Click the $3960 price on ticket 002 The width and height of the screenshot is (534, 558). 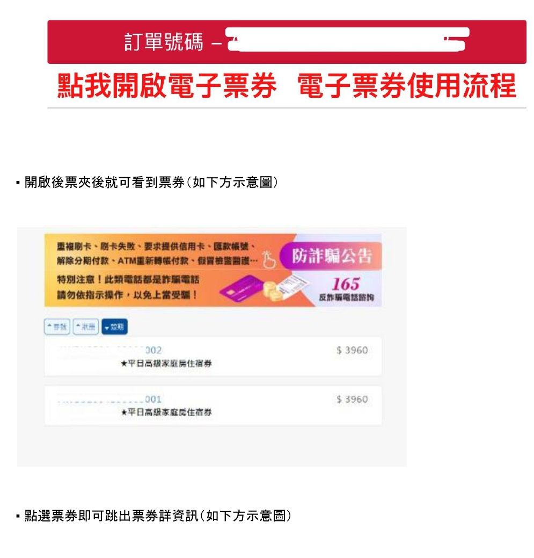(x=352, y=350)
